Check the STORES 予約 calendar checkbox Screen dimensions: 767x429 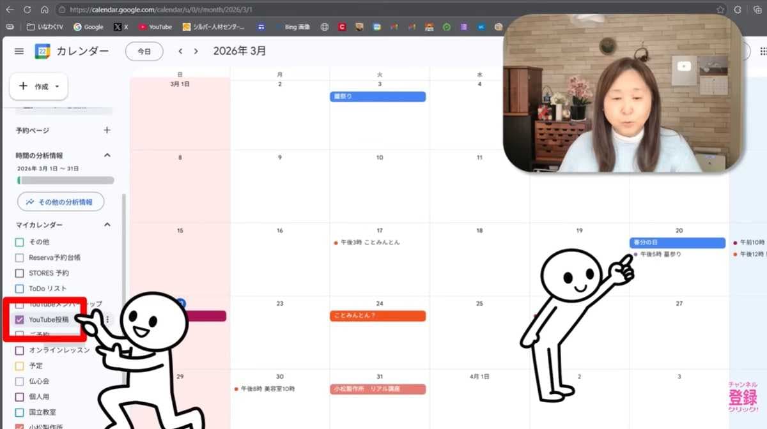click(19, 273)
